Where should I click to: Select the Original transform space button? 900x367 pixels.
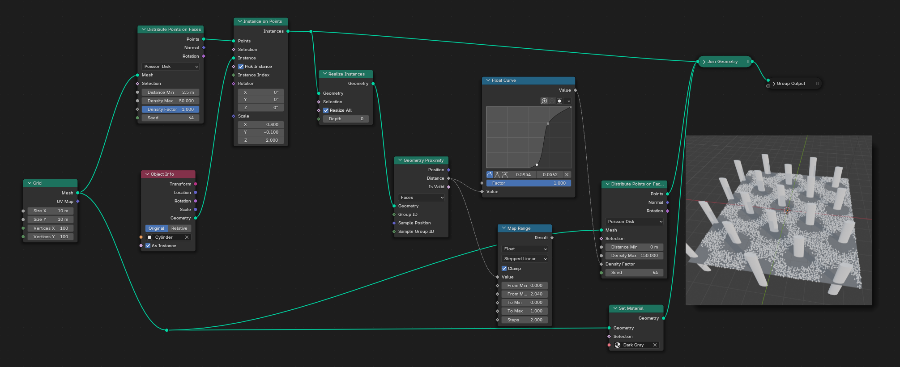coord(156,228)
